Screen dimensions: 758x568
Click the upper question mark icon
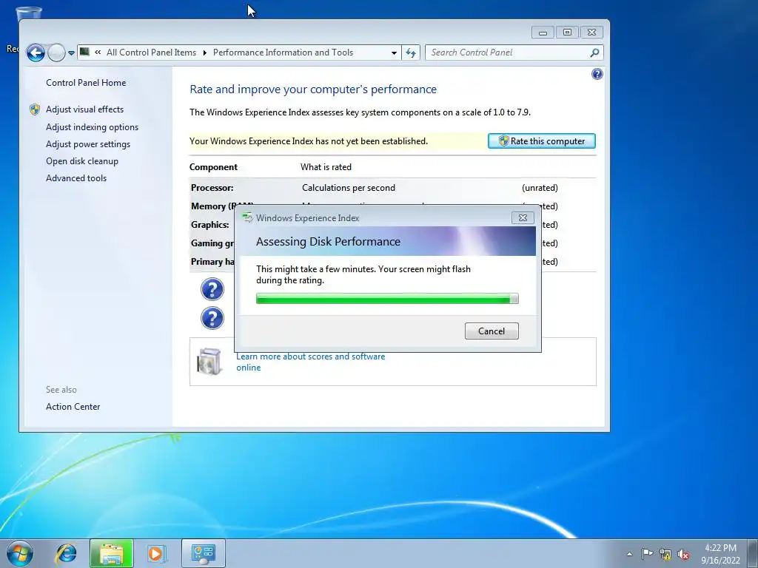coord(212,290)
